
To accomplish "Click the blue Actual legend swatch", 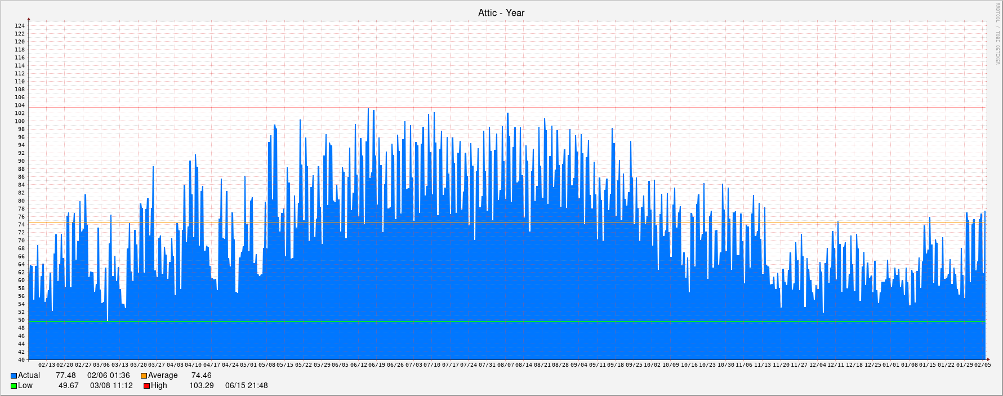I will [x=14, y=376].
